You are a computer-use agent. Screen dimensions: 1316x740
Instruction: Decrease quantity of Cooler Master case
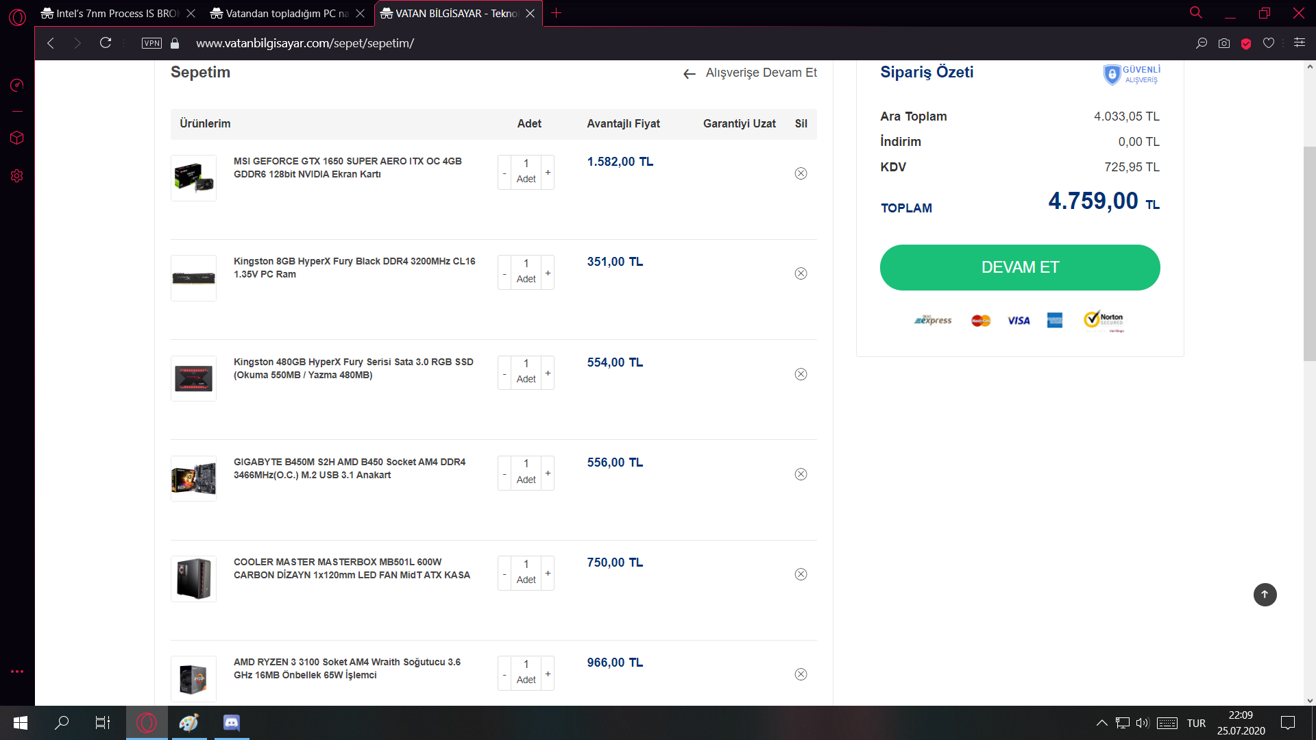coord(504,573)
